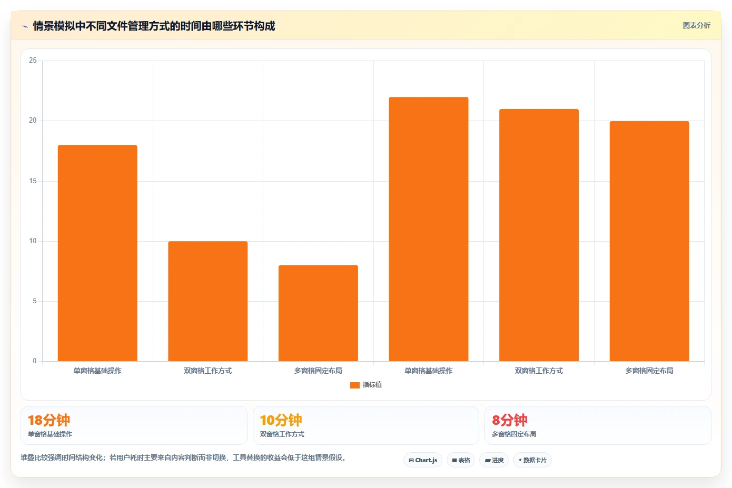Open the 18分钟 summary card

134,425
